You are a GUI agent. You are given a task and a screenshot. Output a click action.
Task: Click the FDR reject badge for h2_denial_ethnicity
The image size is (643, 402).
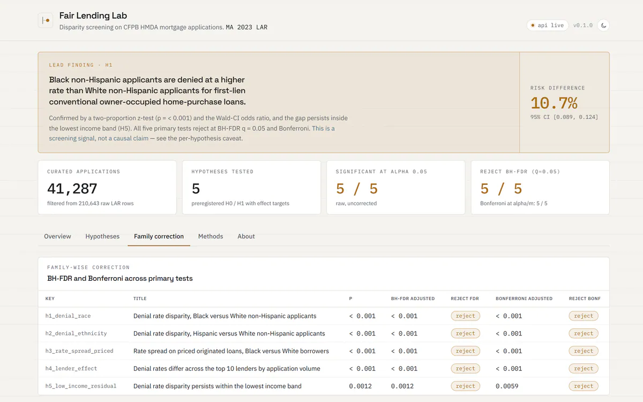(x=465, y=333)
